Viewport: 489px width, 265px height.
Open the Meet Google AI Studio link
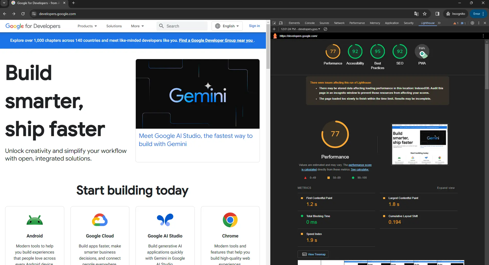tap(195, 140)
